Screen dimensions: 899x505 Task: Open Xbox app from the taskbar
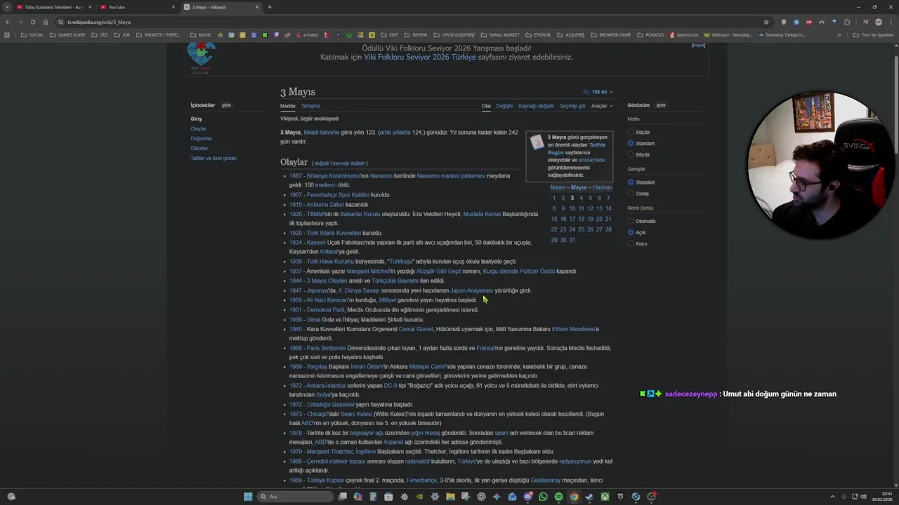[x=605, y=497]
